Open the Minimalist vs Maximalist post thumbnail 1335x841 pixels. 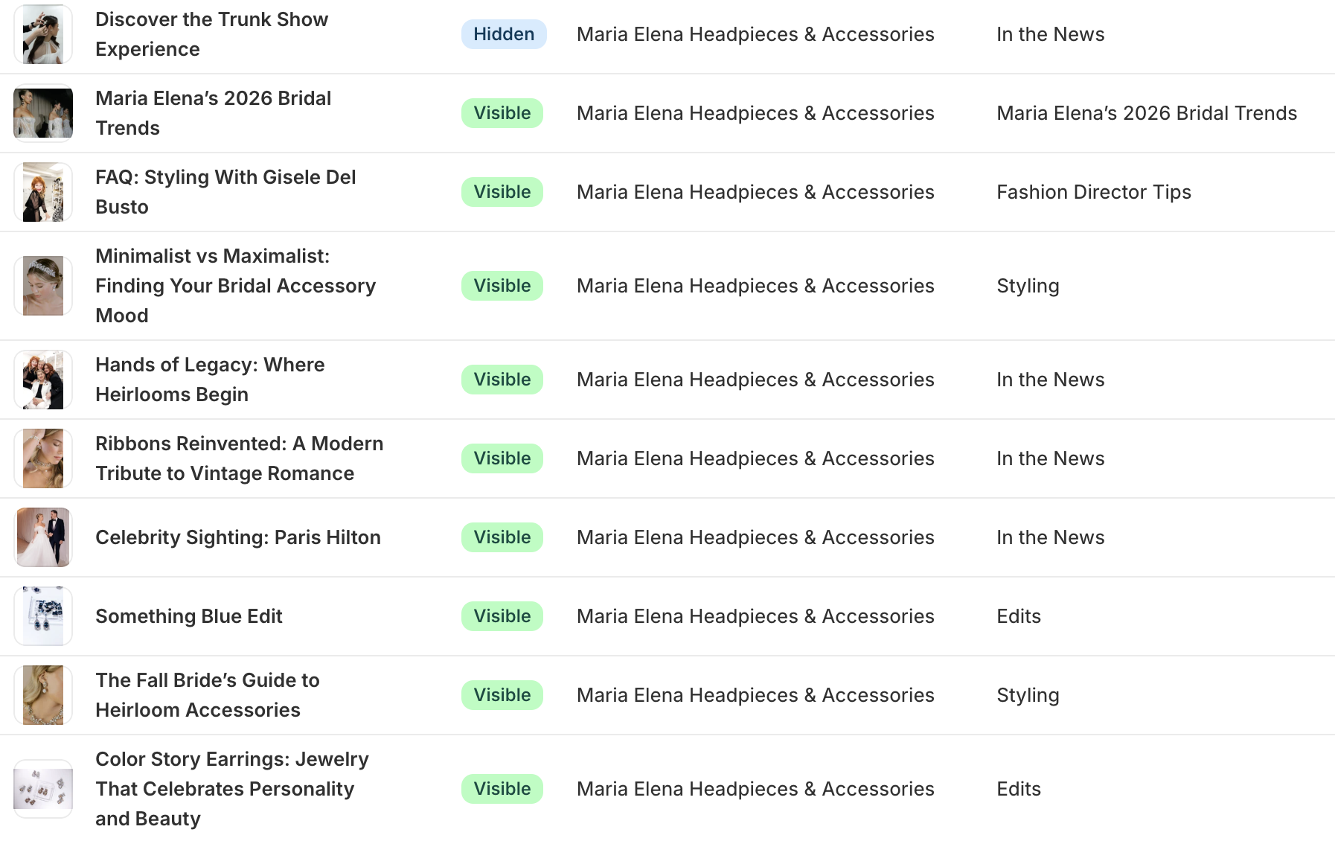(x=43, y=286)
